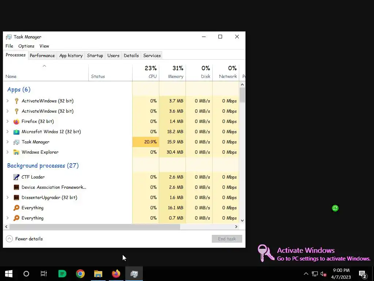The image size is (374, 281).
Task: Collapse view with Fewer details
Action: (24, 239)
